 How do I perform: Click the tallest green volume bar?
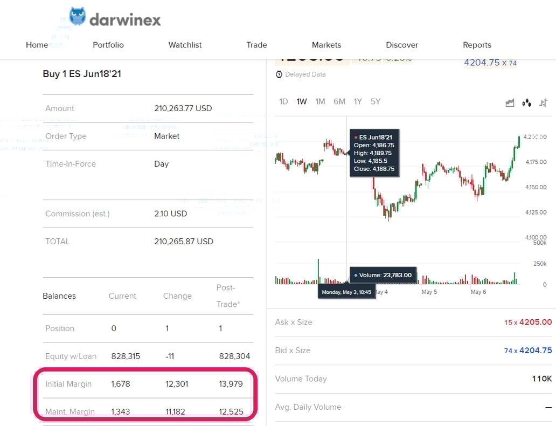click(318, 271)
